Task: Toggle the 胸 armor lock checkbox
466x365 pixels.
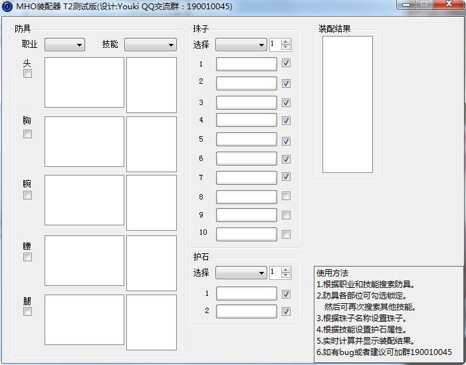Action: [x=27, y=134]
